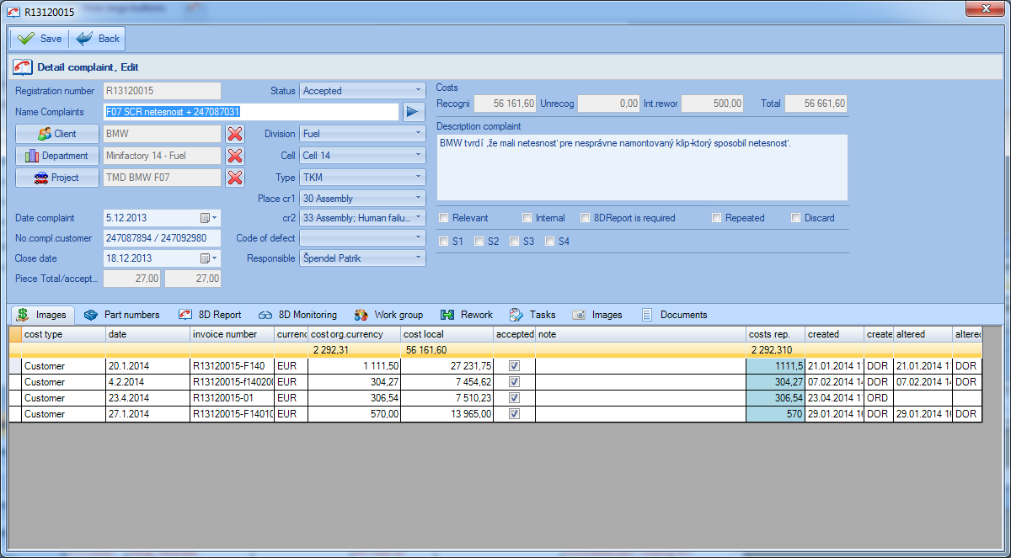Click the Client selector icon
The image size is (1011, 558).
[56, 133]
